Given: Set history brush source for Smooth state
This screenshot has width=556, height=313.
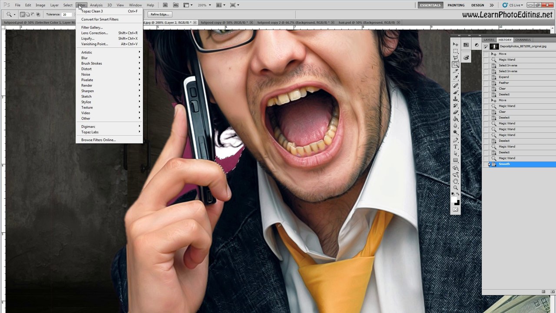Looking at the screenshot, I should (486, 164).
